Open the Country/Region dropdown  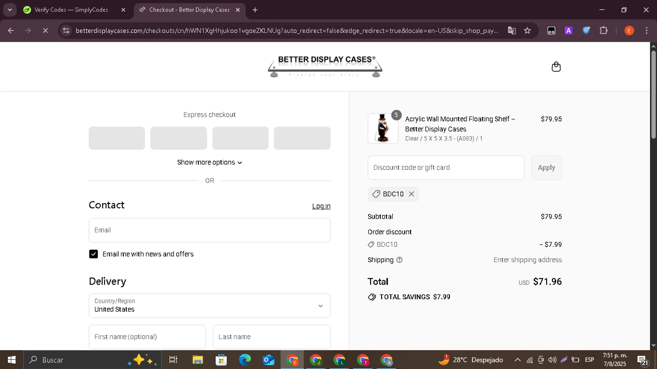(209, 306)
